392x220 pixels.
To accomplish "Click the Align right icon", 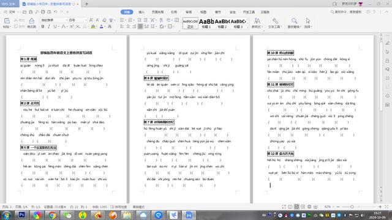I will pos(135,26).
